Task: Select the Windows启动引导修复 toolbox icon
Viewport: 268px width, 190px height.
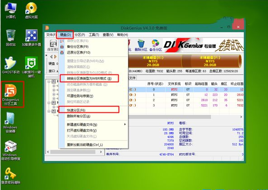Action: pyautogui.click(x=10, y=150)
